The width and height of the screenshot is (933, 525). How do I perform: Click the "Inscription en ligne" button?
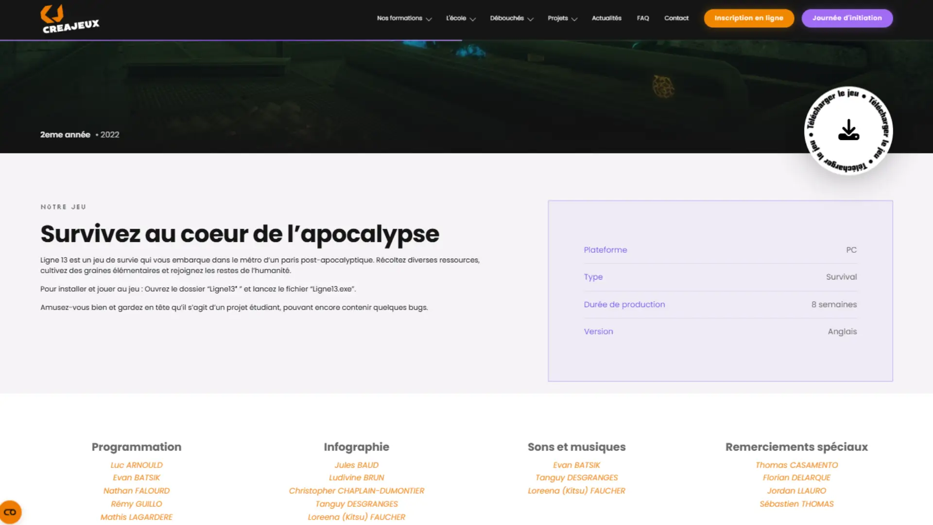click(x=748, y=18)
